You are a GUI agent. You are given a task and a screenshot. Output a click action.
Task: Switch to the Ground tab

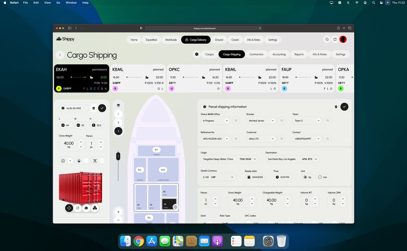tap(219, 40)
